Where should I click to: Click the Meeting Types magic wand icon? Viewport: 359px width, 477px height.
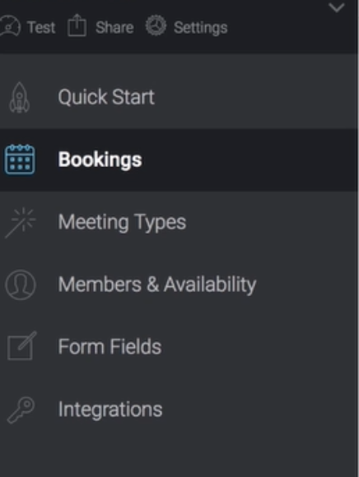(20, 222)
